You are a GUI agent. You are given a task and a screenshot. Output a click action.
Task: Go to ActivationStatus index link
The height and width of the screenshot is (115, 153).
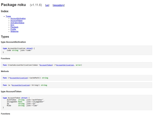(x=17, y=23)
